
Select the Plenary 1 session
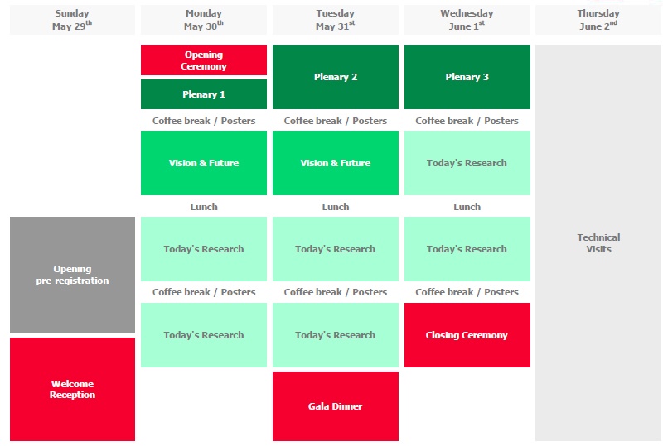click(204, 94)
